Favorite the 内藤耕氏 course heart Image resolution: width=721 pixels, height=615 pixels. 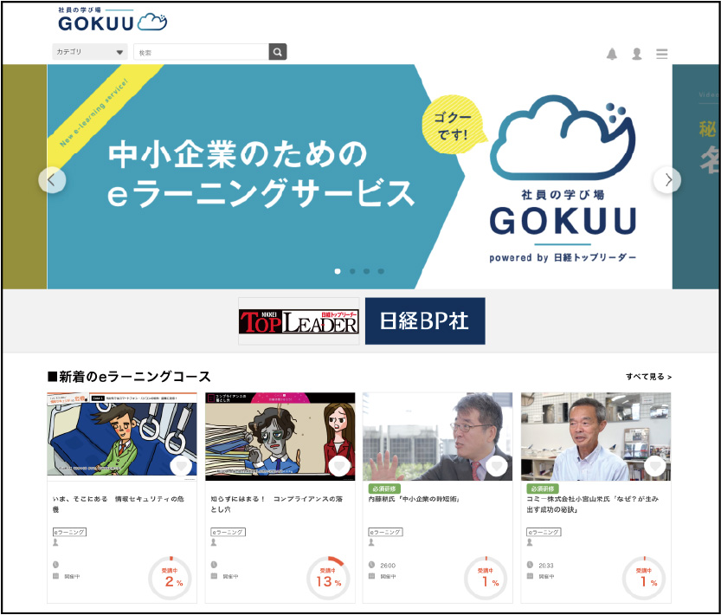click(x=497, y=466)
